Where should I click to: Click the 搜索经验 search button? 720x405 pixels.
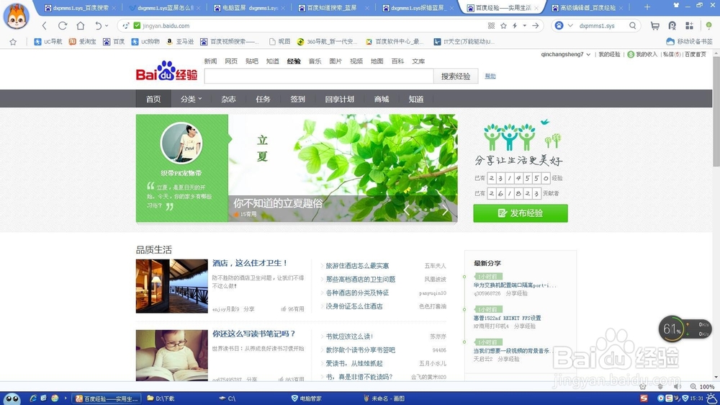click(456, 76)
